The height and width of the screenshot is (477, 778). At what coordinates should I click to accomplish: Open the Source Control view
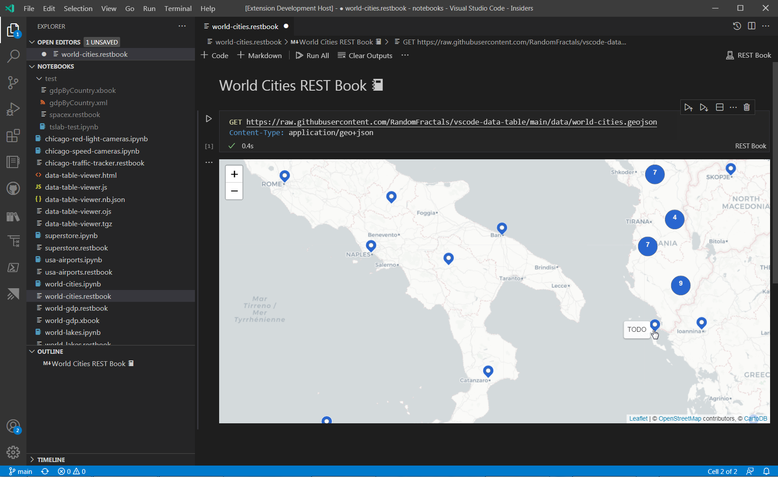point(13,83)
